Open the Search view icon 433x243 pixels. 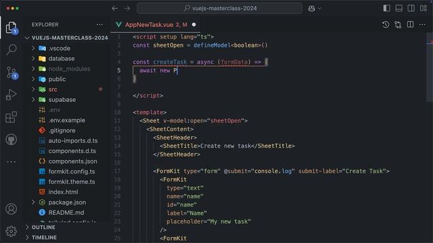click(x=12, y=49)
